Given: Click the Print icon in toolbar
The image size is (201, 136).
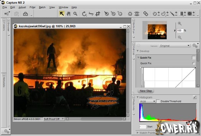Looking at the screenshot, I should coord(25,14).
